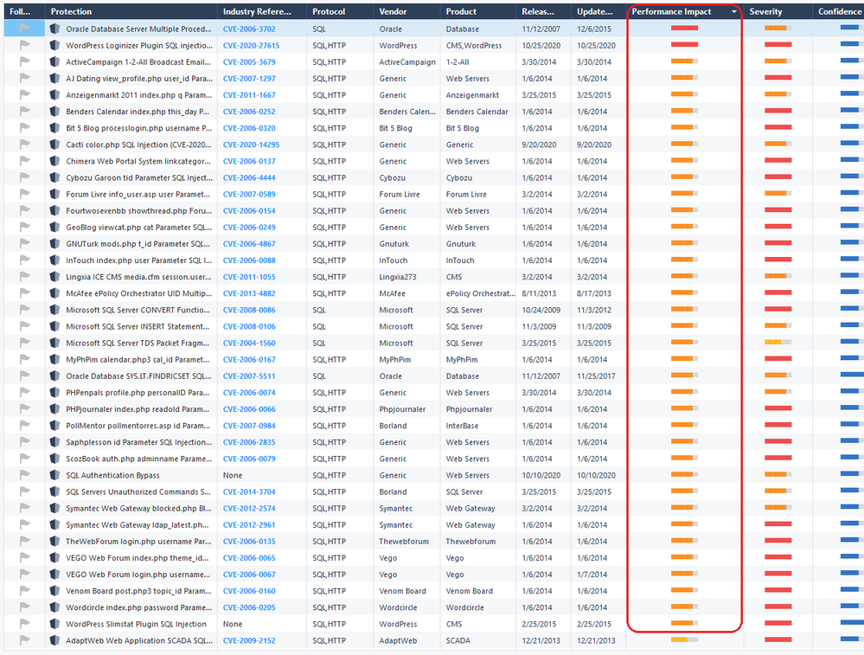The height and width of the screenshot is (655, 864).
Task: Sort by the Protection column header
Action: 131,11
